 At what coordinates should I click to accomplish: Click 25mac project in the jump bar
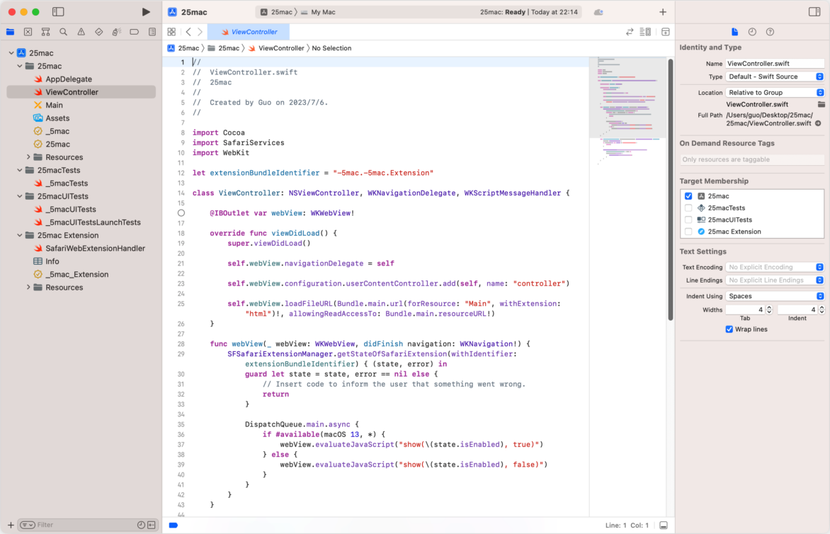183,48
